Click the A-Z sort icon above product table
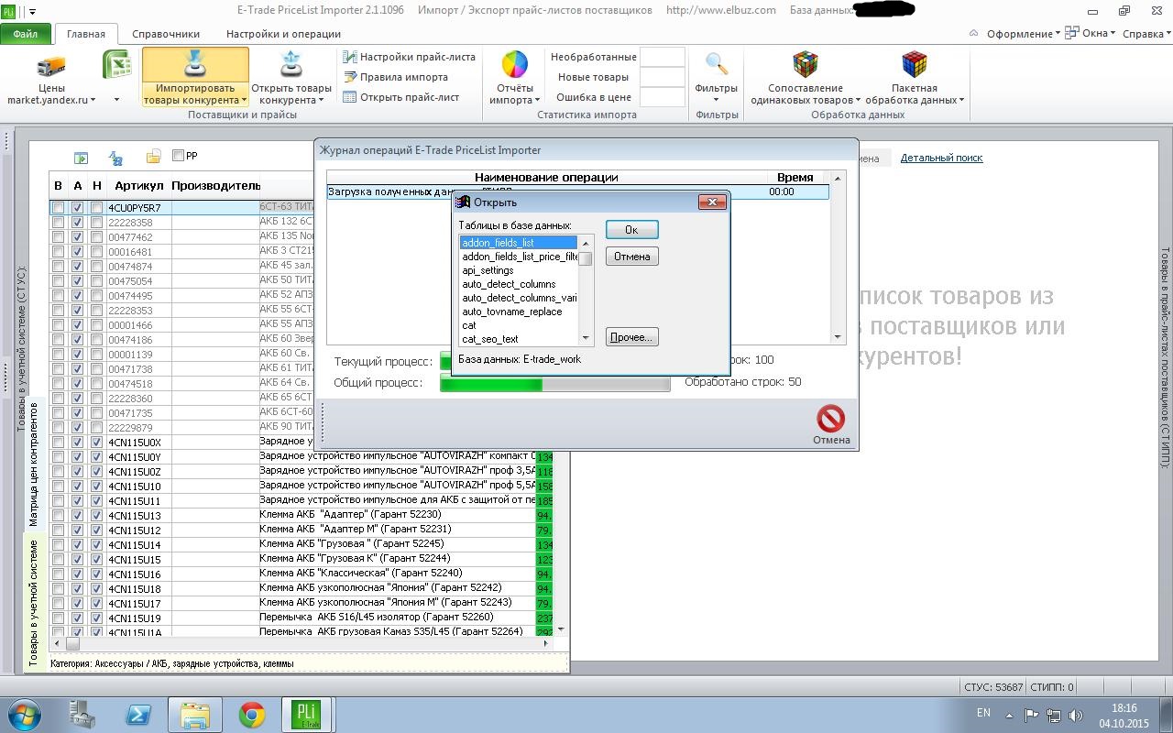Screen dimensions: 1173x733 115,159
